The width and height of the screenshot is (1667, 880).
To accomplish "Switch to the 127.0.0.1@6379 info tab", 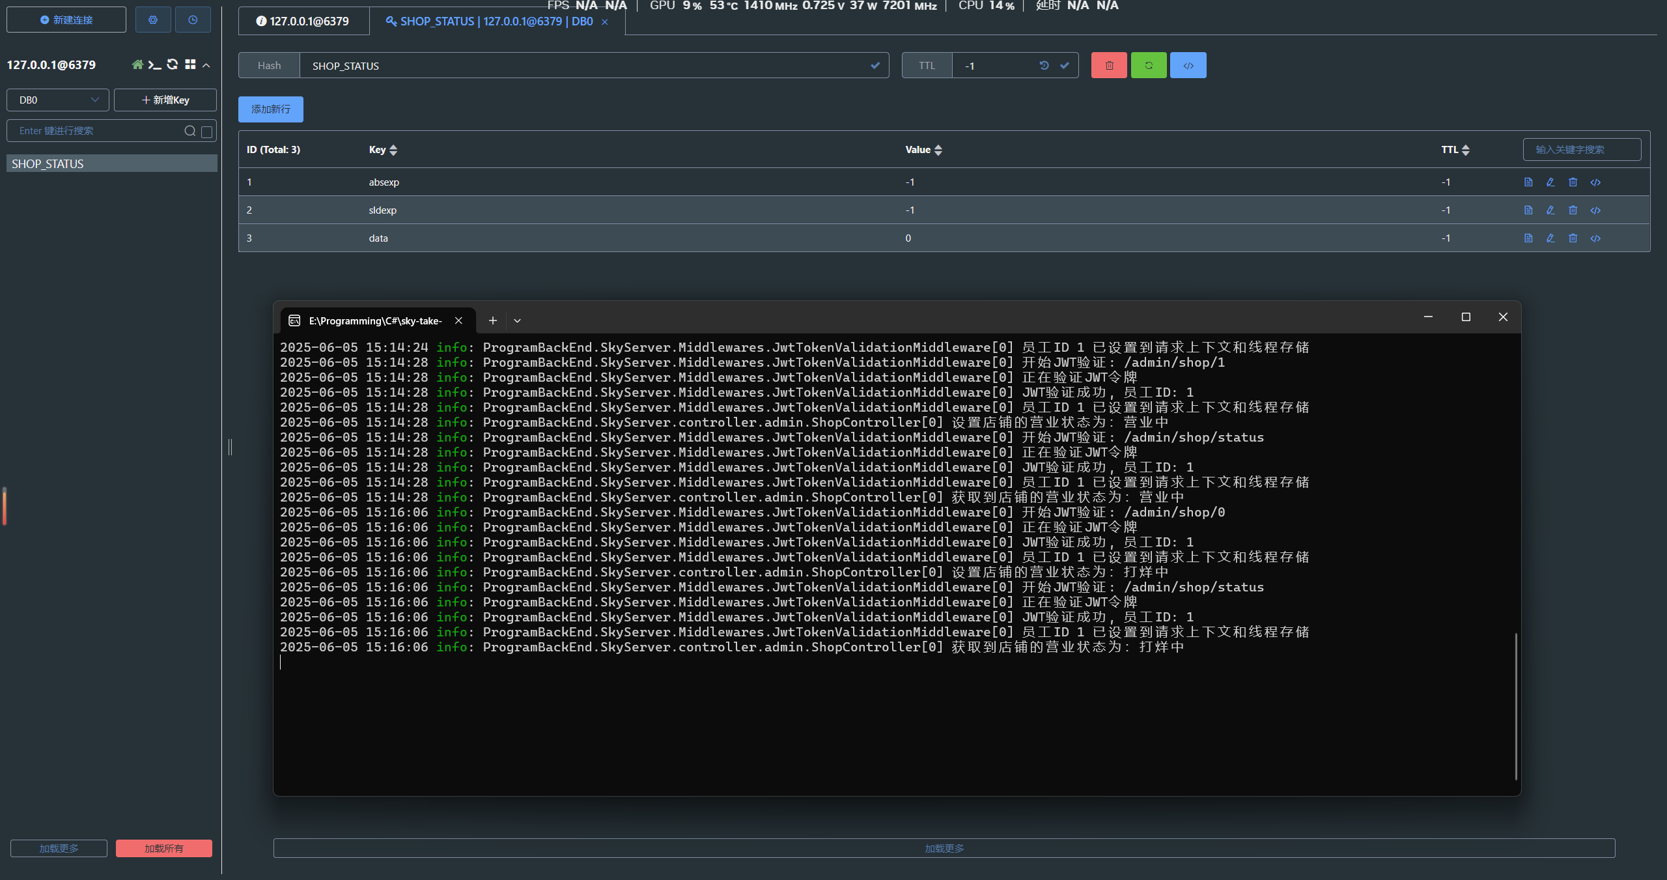I will [303, 21].
